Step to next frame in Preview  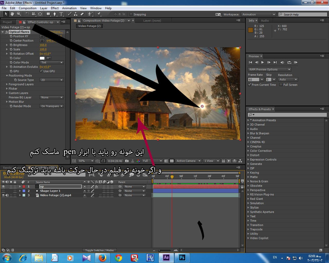pos(269,62)
